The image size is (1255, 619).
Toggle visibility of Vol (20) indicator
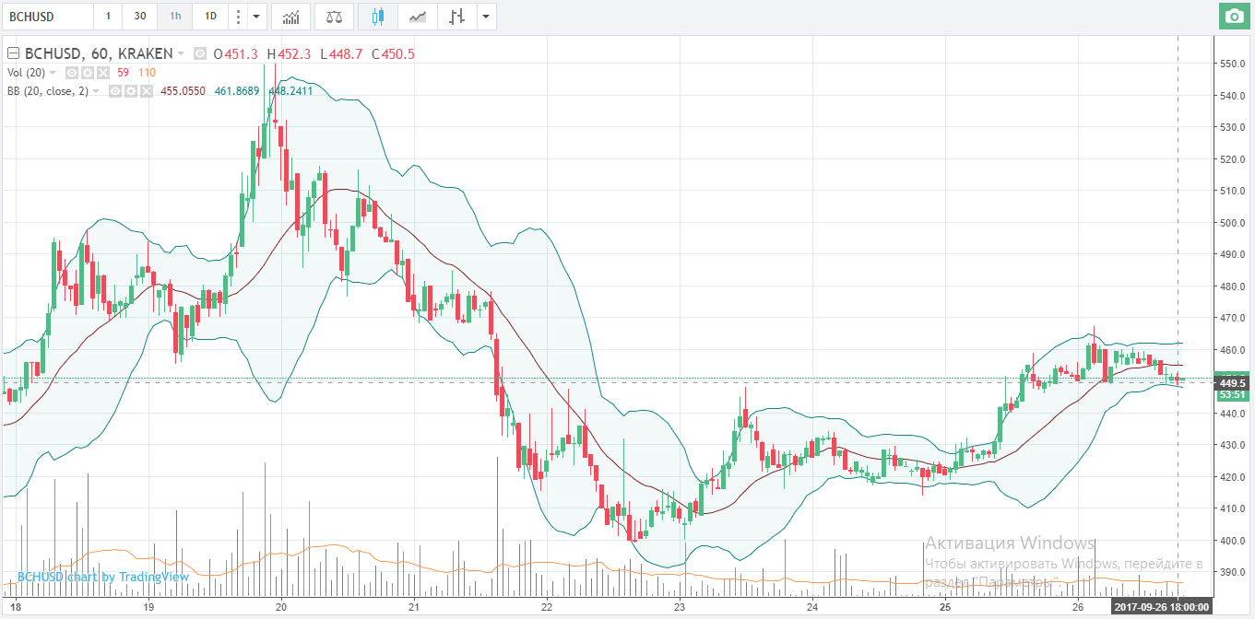(72, 73)
